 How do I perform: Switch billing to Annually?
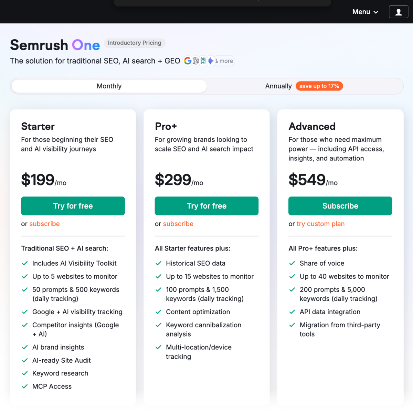click(x=278, y=86)
